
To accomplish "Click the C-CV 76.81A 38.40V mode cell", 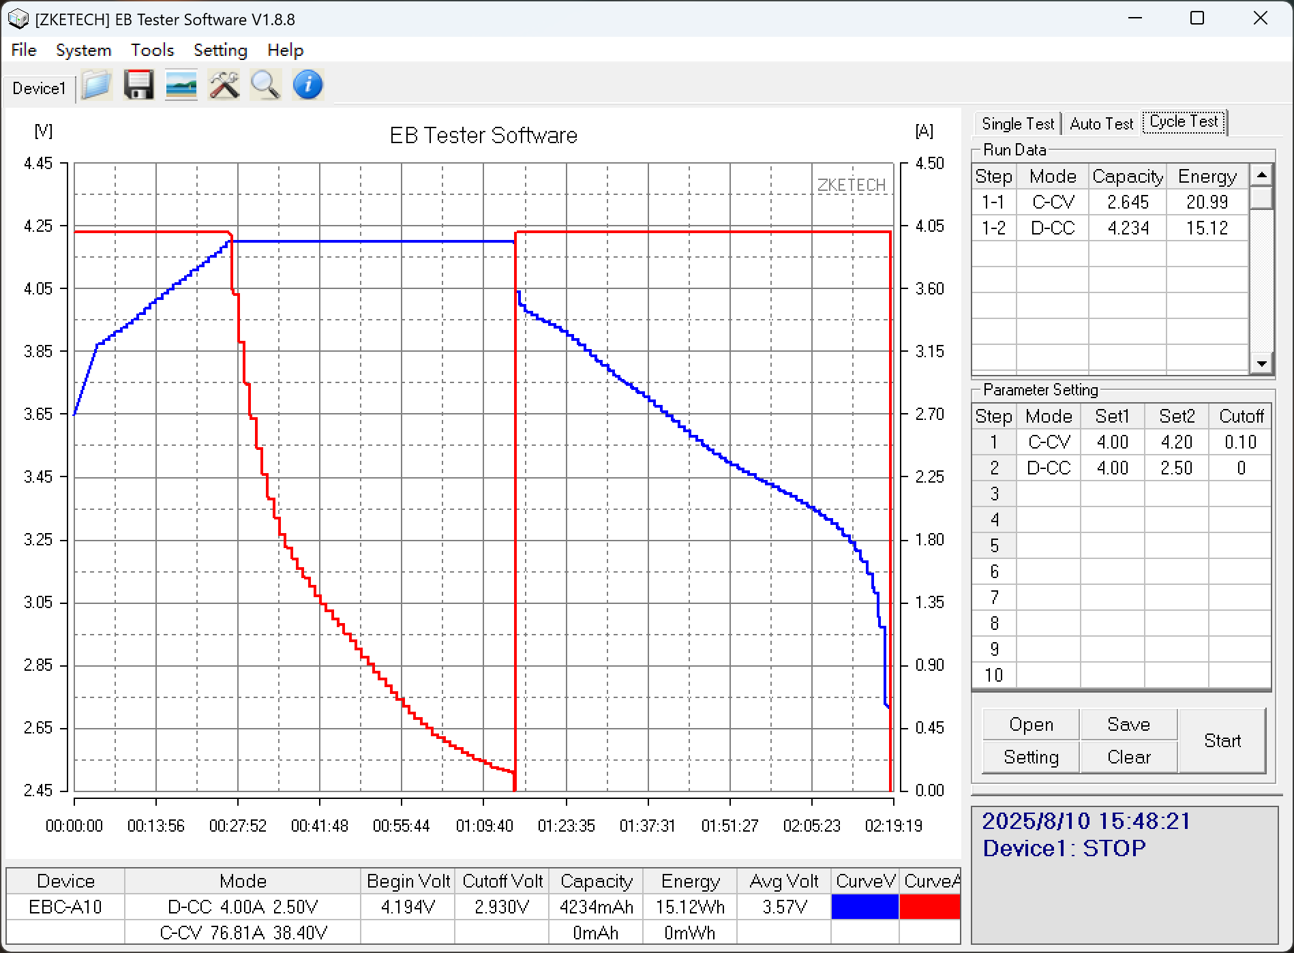I will click(243, 933).
